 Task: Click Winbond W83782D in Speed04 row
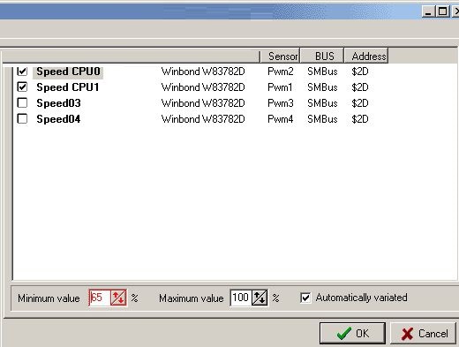[x=203, y=119]
